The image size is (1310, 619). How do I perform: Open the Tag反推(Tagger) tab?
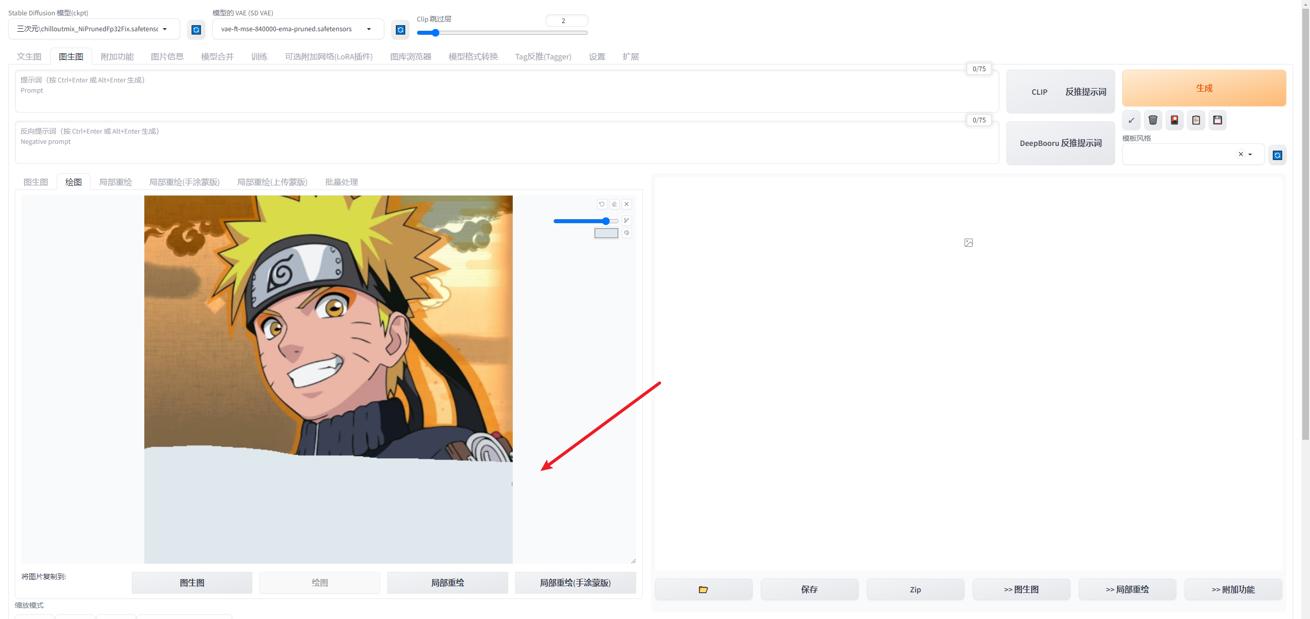coord(543,57)
